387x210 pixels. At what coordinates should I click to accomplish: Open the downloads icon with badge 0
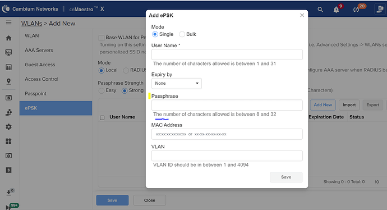(x=10, y=192)
